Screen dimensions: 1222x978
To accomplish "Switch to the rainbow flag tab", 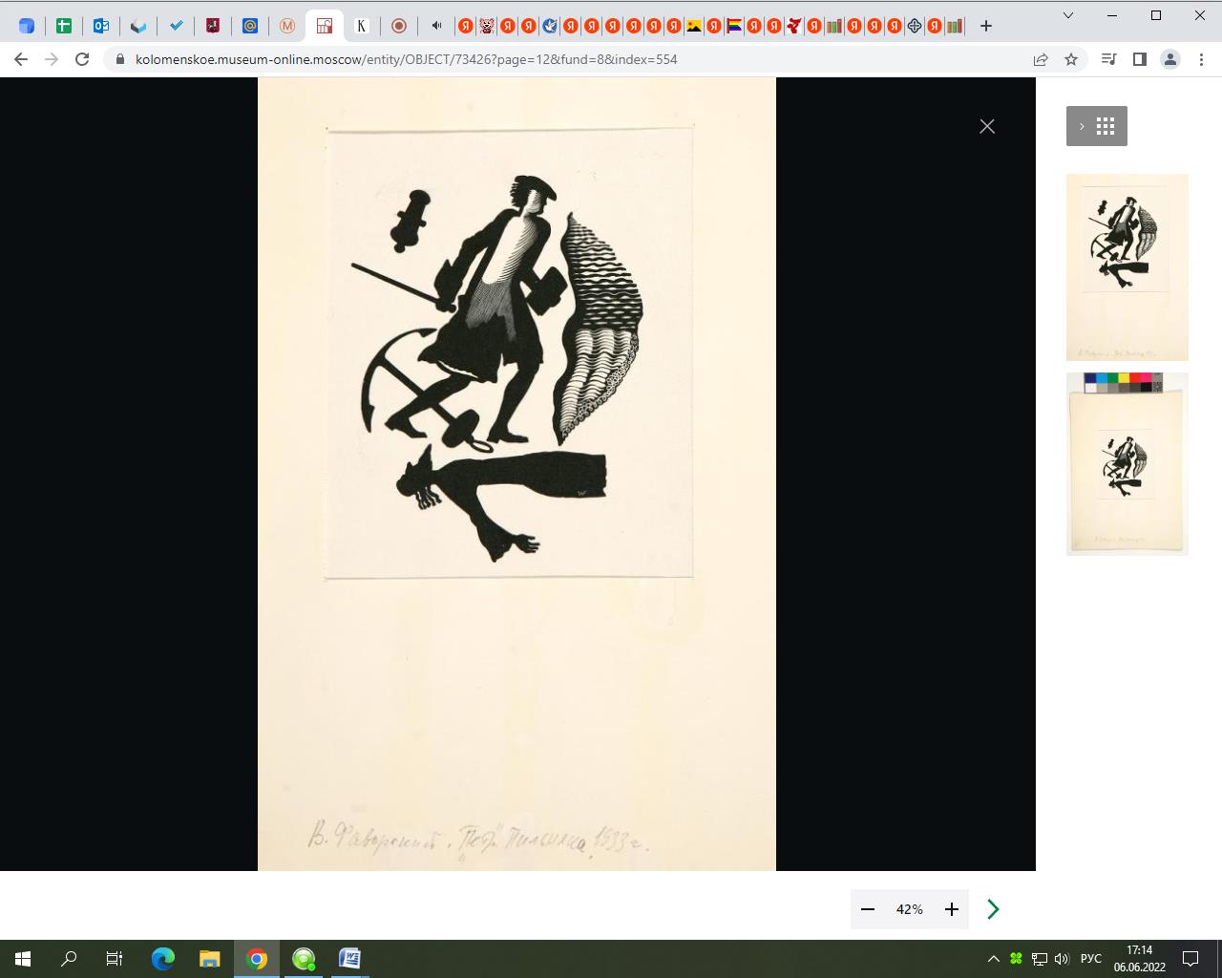I will point(734,26).
